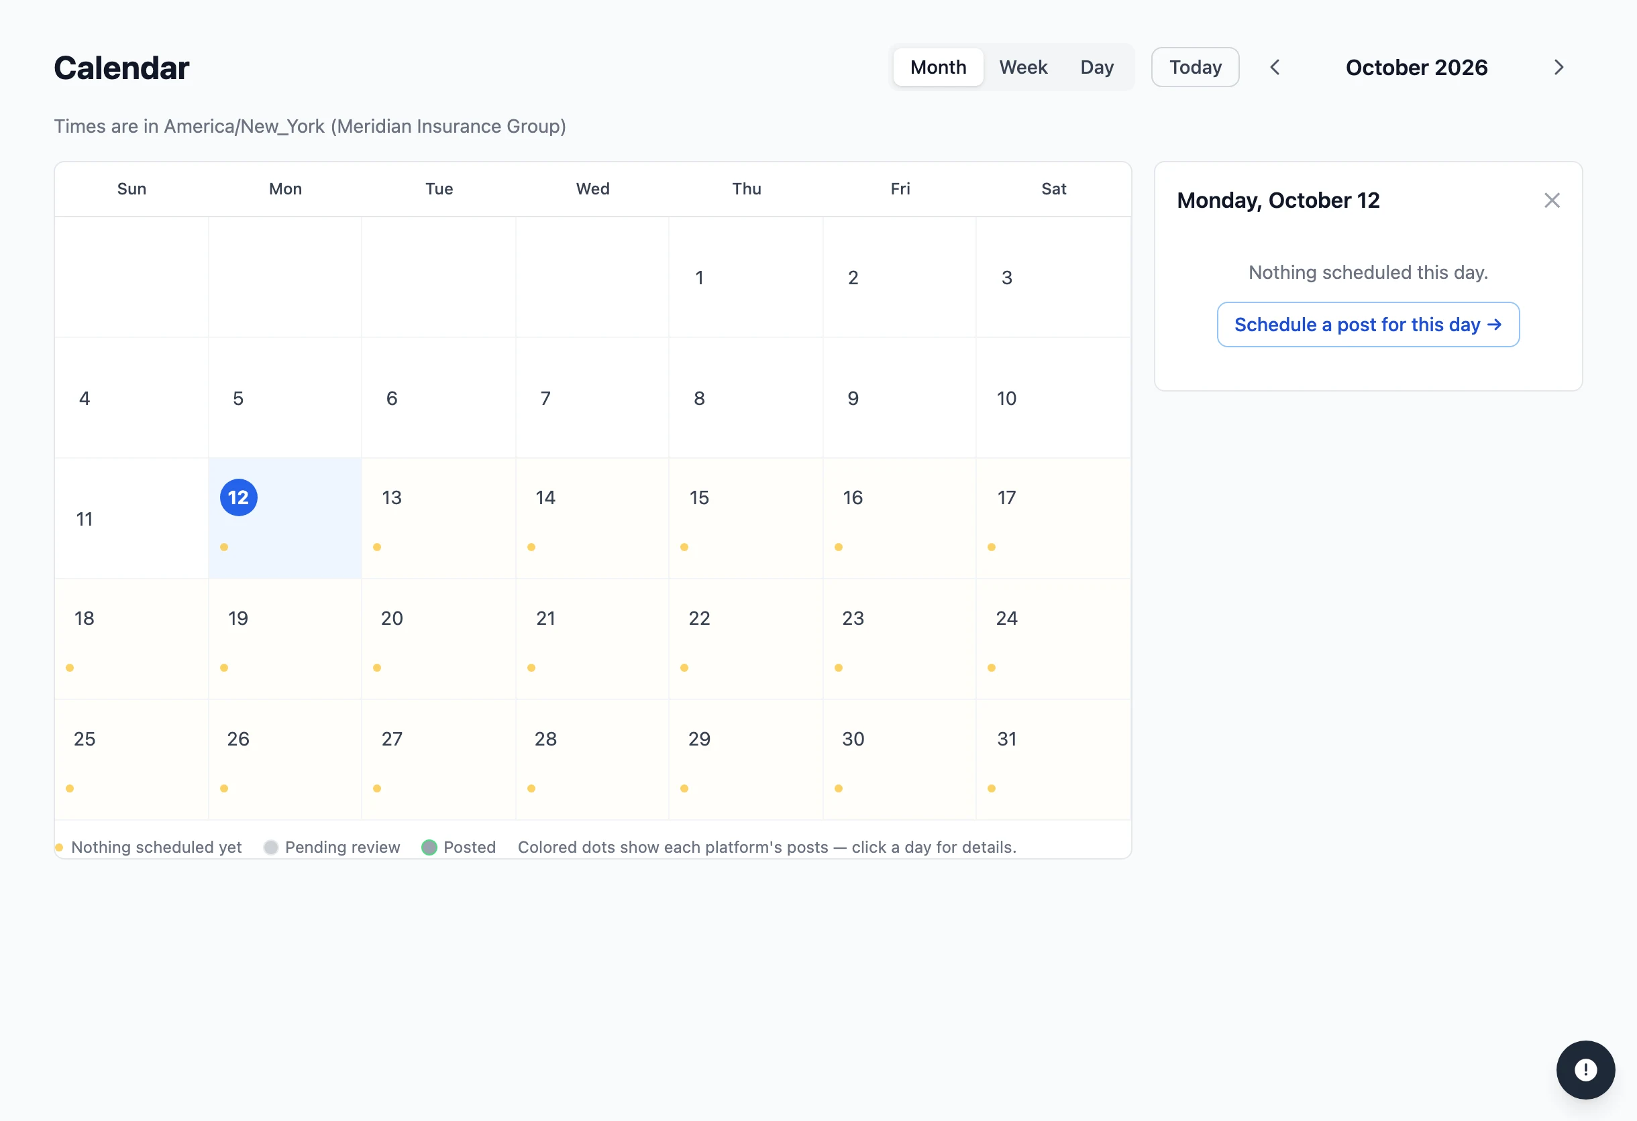Choose day 7 in the calendar
Image resolution: width=1637 pixels, height=1121 pixels.
point(592,398)
